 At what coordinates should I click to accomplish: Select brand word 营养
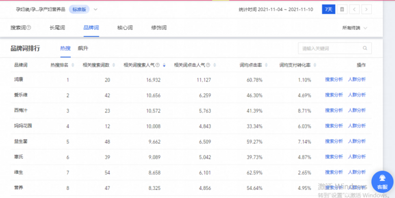pos(19,188)
